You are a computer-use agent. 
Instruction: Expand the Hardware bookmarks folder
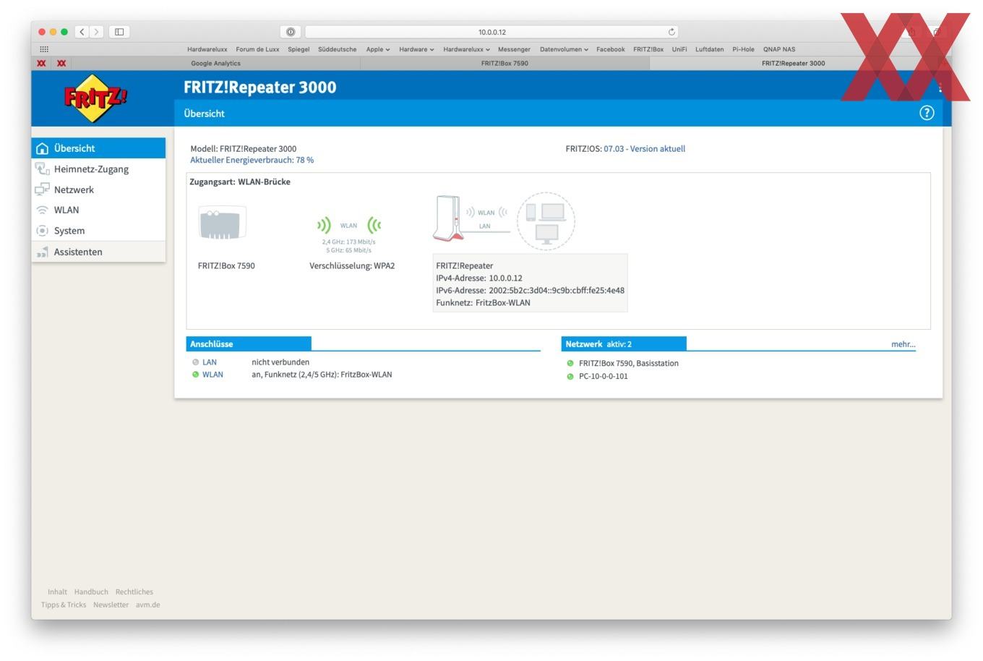click(416, 49)
